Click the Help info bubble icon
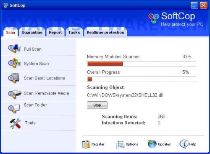The image size is (210, 154). [x=184, y=144]
